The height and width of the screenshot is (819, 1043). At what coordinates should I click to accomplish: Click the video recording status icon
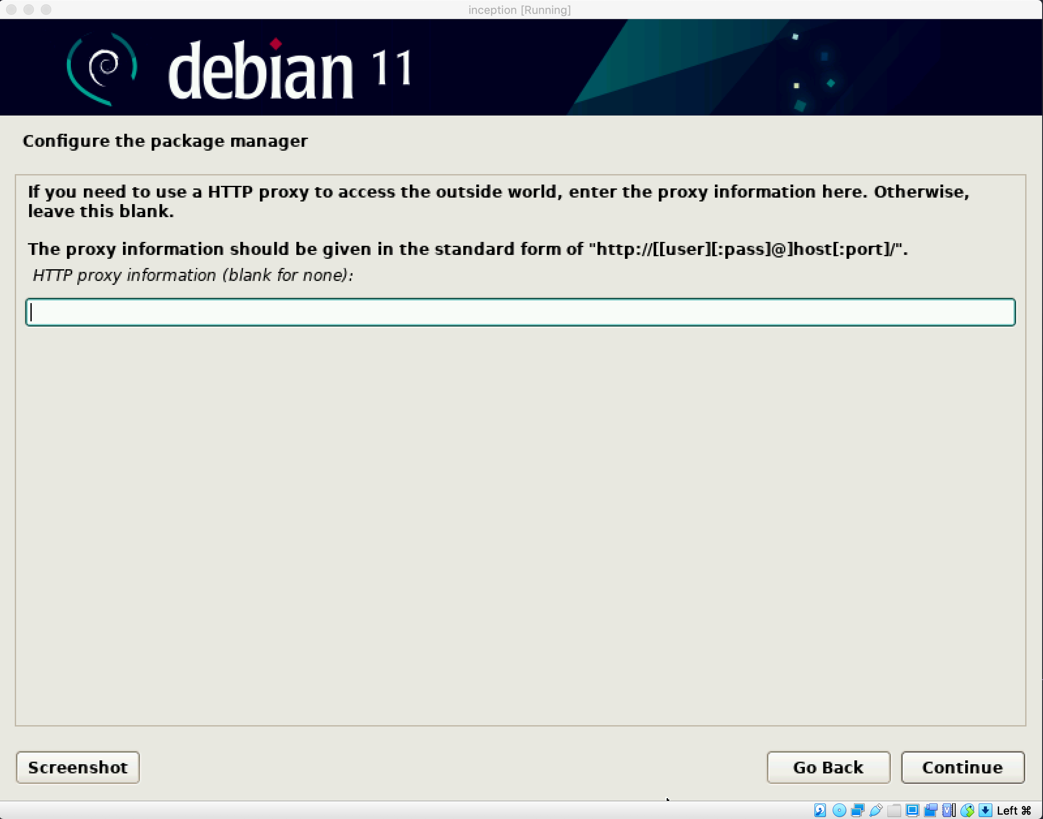point(931,810)
